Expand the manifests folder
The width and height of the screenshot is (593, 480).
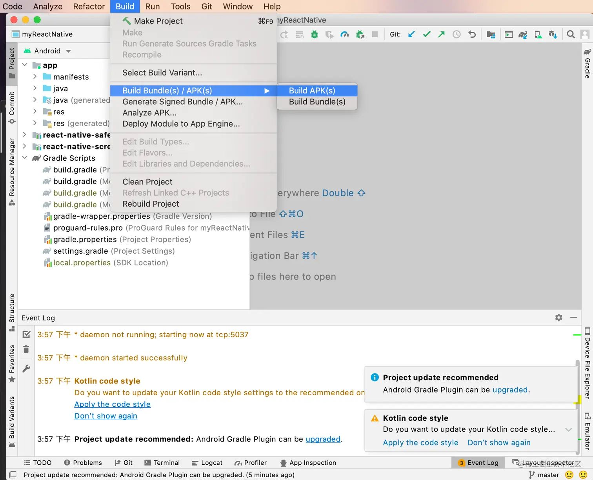(35, 76)
